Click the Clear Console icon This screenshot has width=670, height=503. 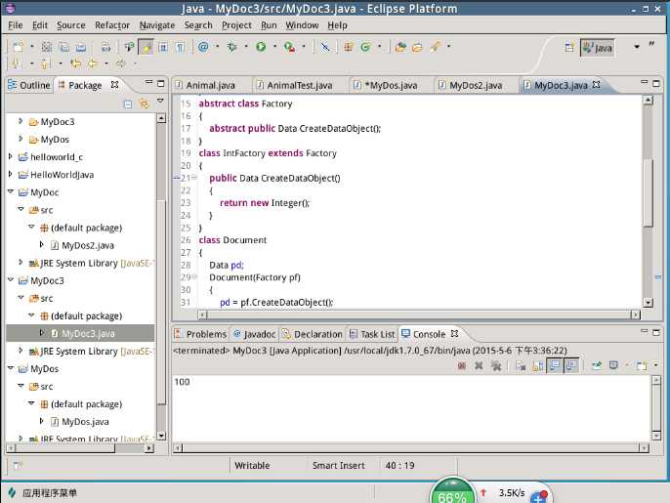coord(520,366)
